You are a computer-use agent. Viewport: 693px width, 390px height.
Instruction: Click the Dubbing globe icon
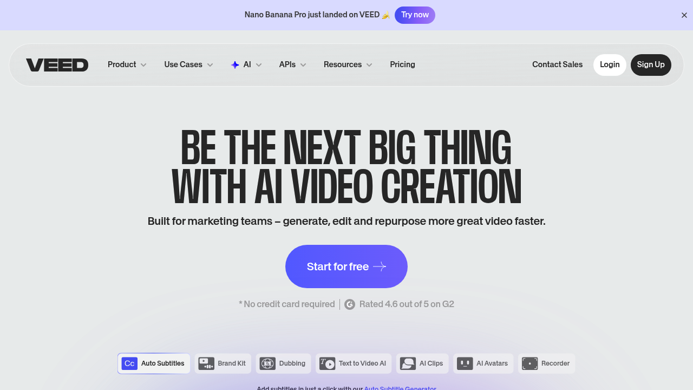(x=267, y=363)
